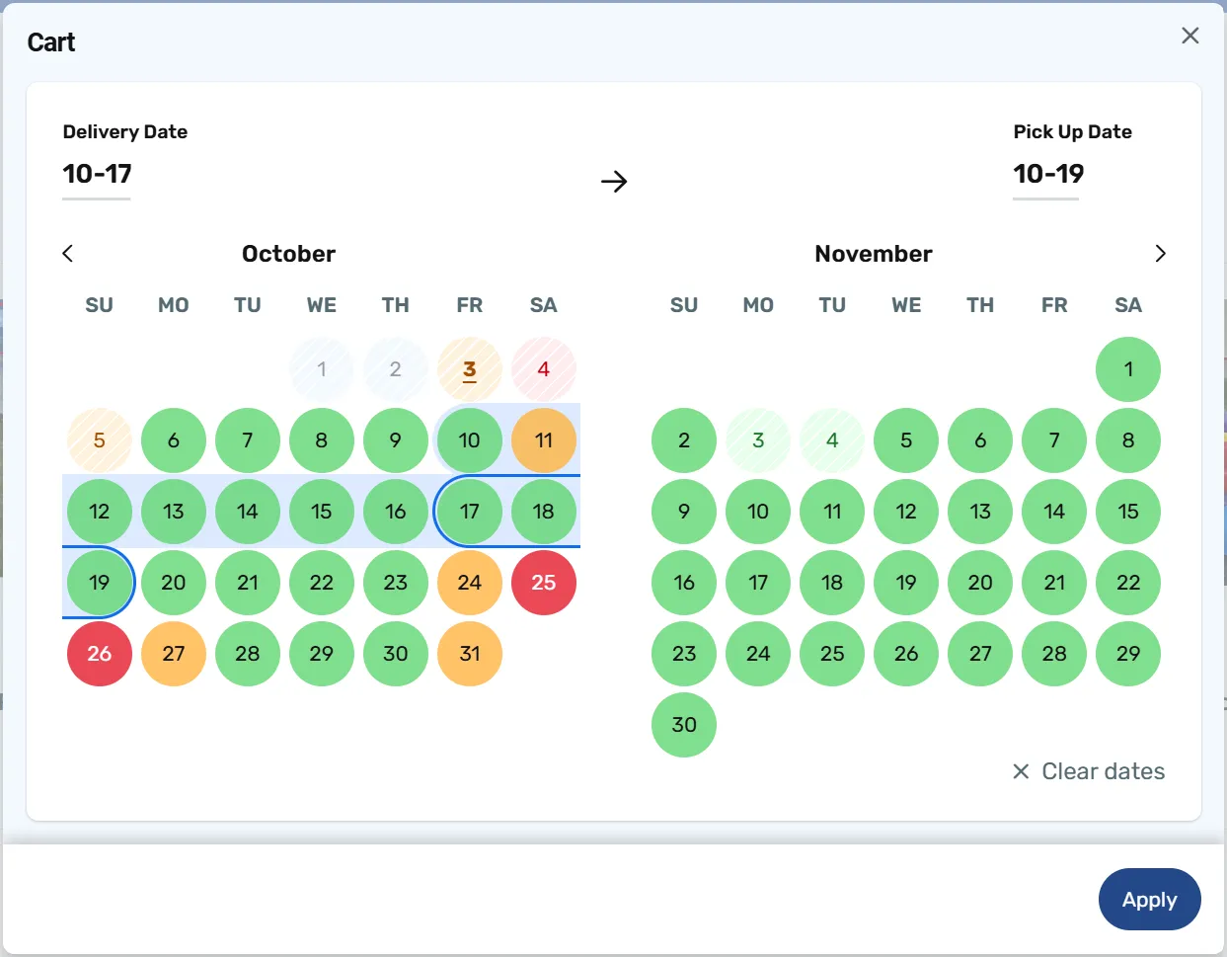
Task: Pick November 15 as a date
Action: (1128, 512)
